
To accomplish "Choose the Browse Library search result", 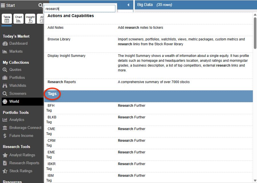I will point(148,44).
